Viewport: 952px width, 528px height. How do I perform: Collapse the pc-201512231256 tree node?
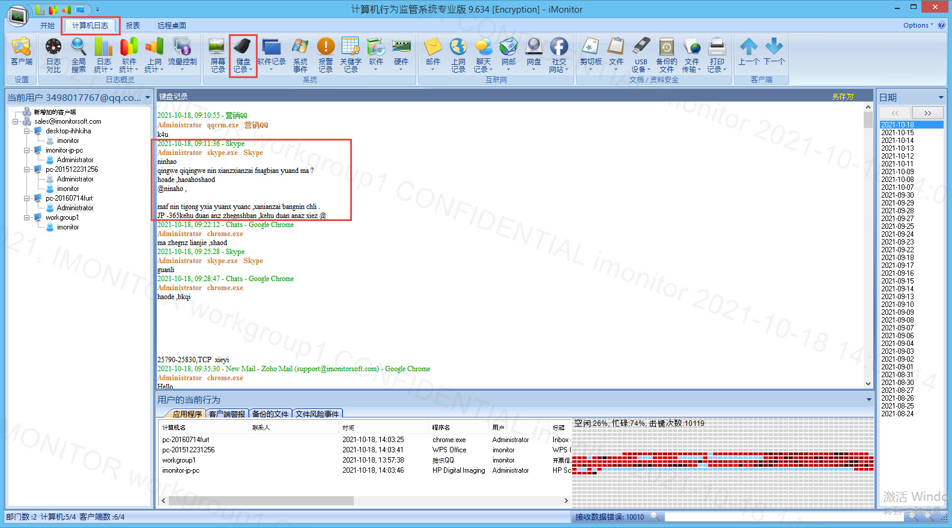point(27,169)
